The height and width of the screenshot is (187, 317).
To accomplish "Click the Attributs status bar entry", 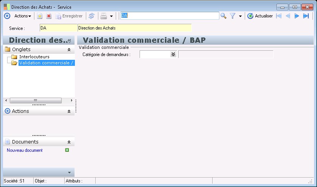I will 80,181.
